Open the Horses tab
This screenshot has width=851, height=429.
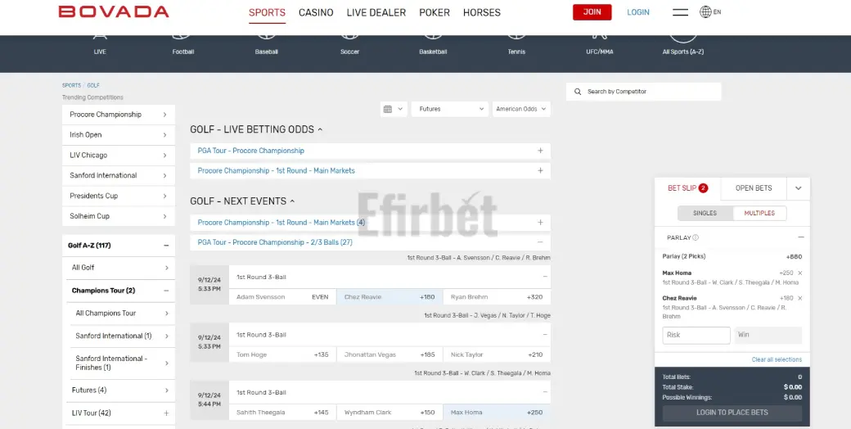click(x=482, y=12)
